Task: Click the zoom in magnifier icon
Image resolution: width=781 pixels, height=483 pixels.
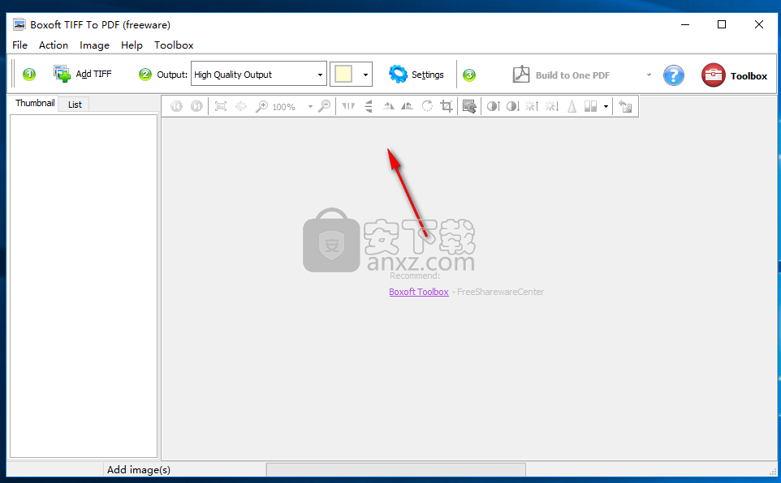Action: click(x=261, y=106)
